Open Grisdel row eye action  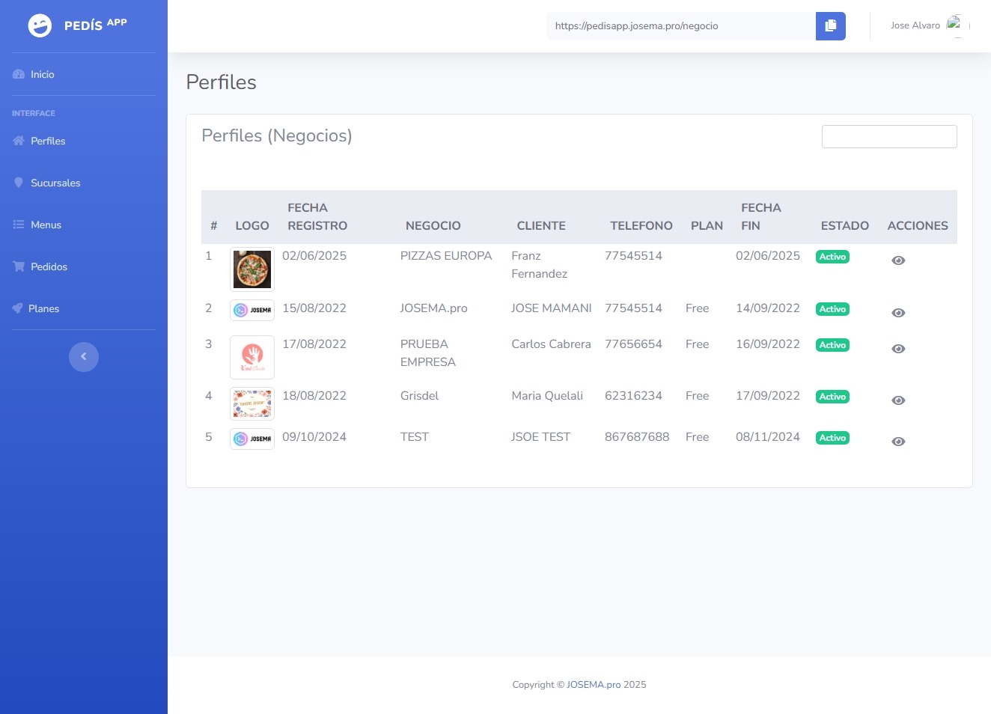click(x=898, y=400)
